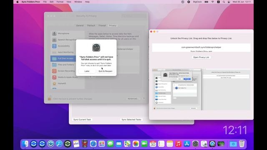267x150 pixels.
Task: Open the Format menu
Action: [60, 2]
